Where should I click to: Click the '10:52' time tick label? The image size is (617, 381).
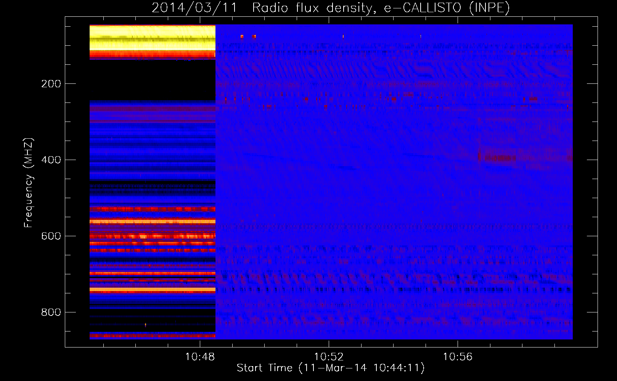click(329, 357)
